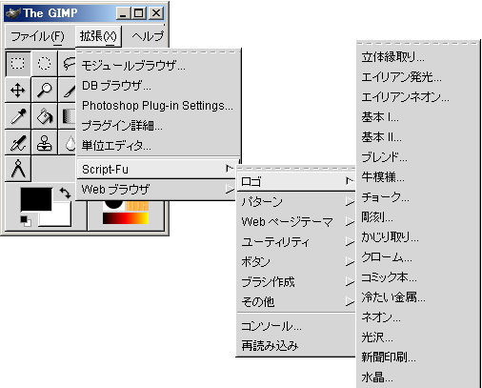Select the Ink pen tool

[18, 143]
